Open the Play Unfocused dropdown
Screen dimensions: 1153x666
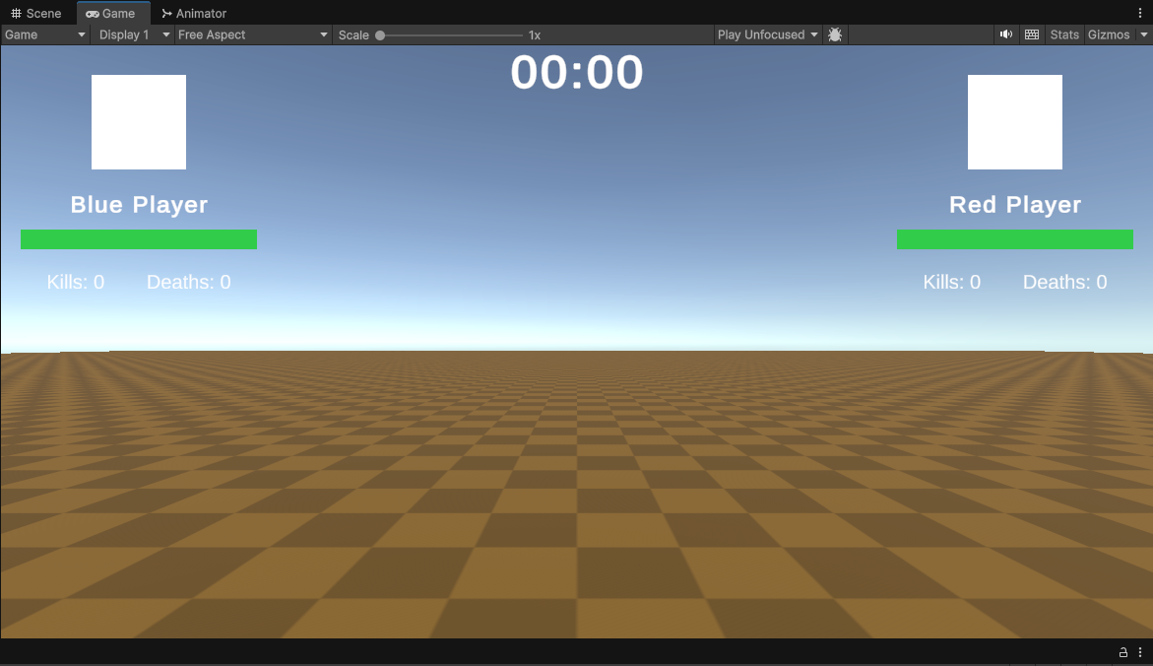coord(768,34)
